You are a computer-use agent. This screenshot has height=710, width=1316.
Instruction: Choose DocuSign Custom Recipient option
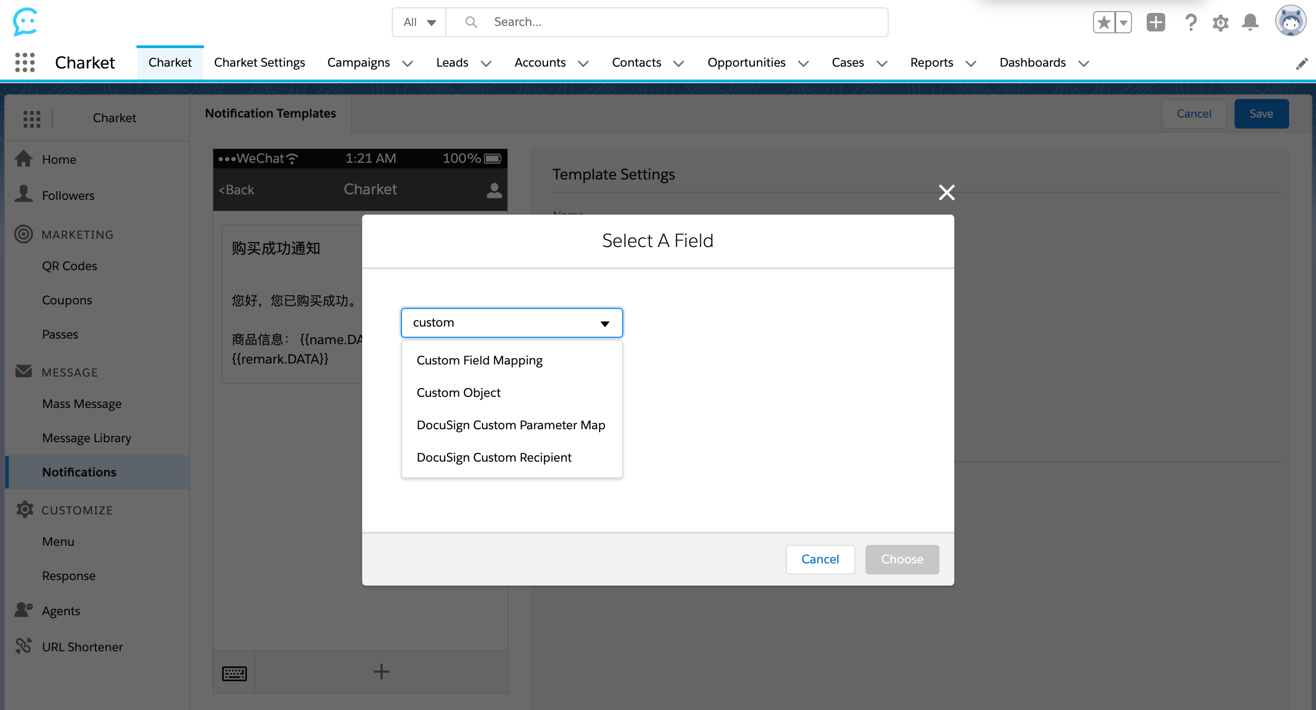(x=494, y=457)
